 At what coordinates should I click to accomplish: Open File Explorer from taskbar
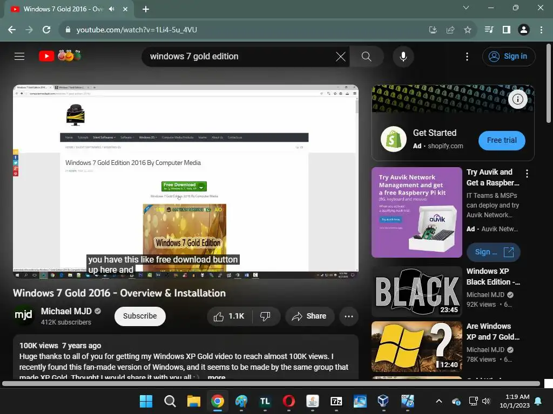pyautogui.click(x=194, y=401)
